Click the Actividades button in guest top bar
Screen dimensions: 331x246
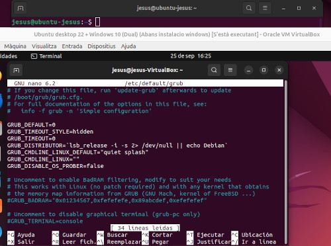9,56
